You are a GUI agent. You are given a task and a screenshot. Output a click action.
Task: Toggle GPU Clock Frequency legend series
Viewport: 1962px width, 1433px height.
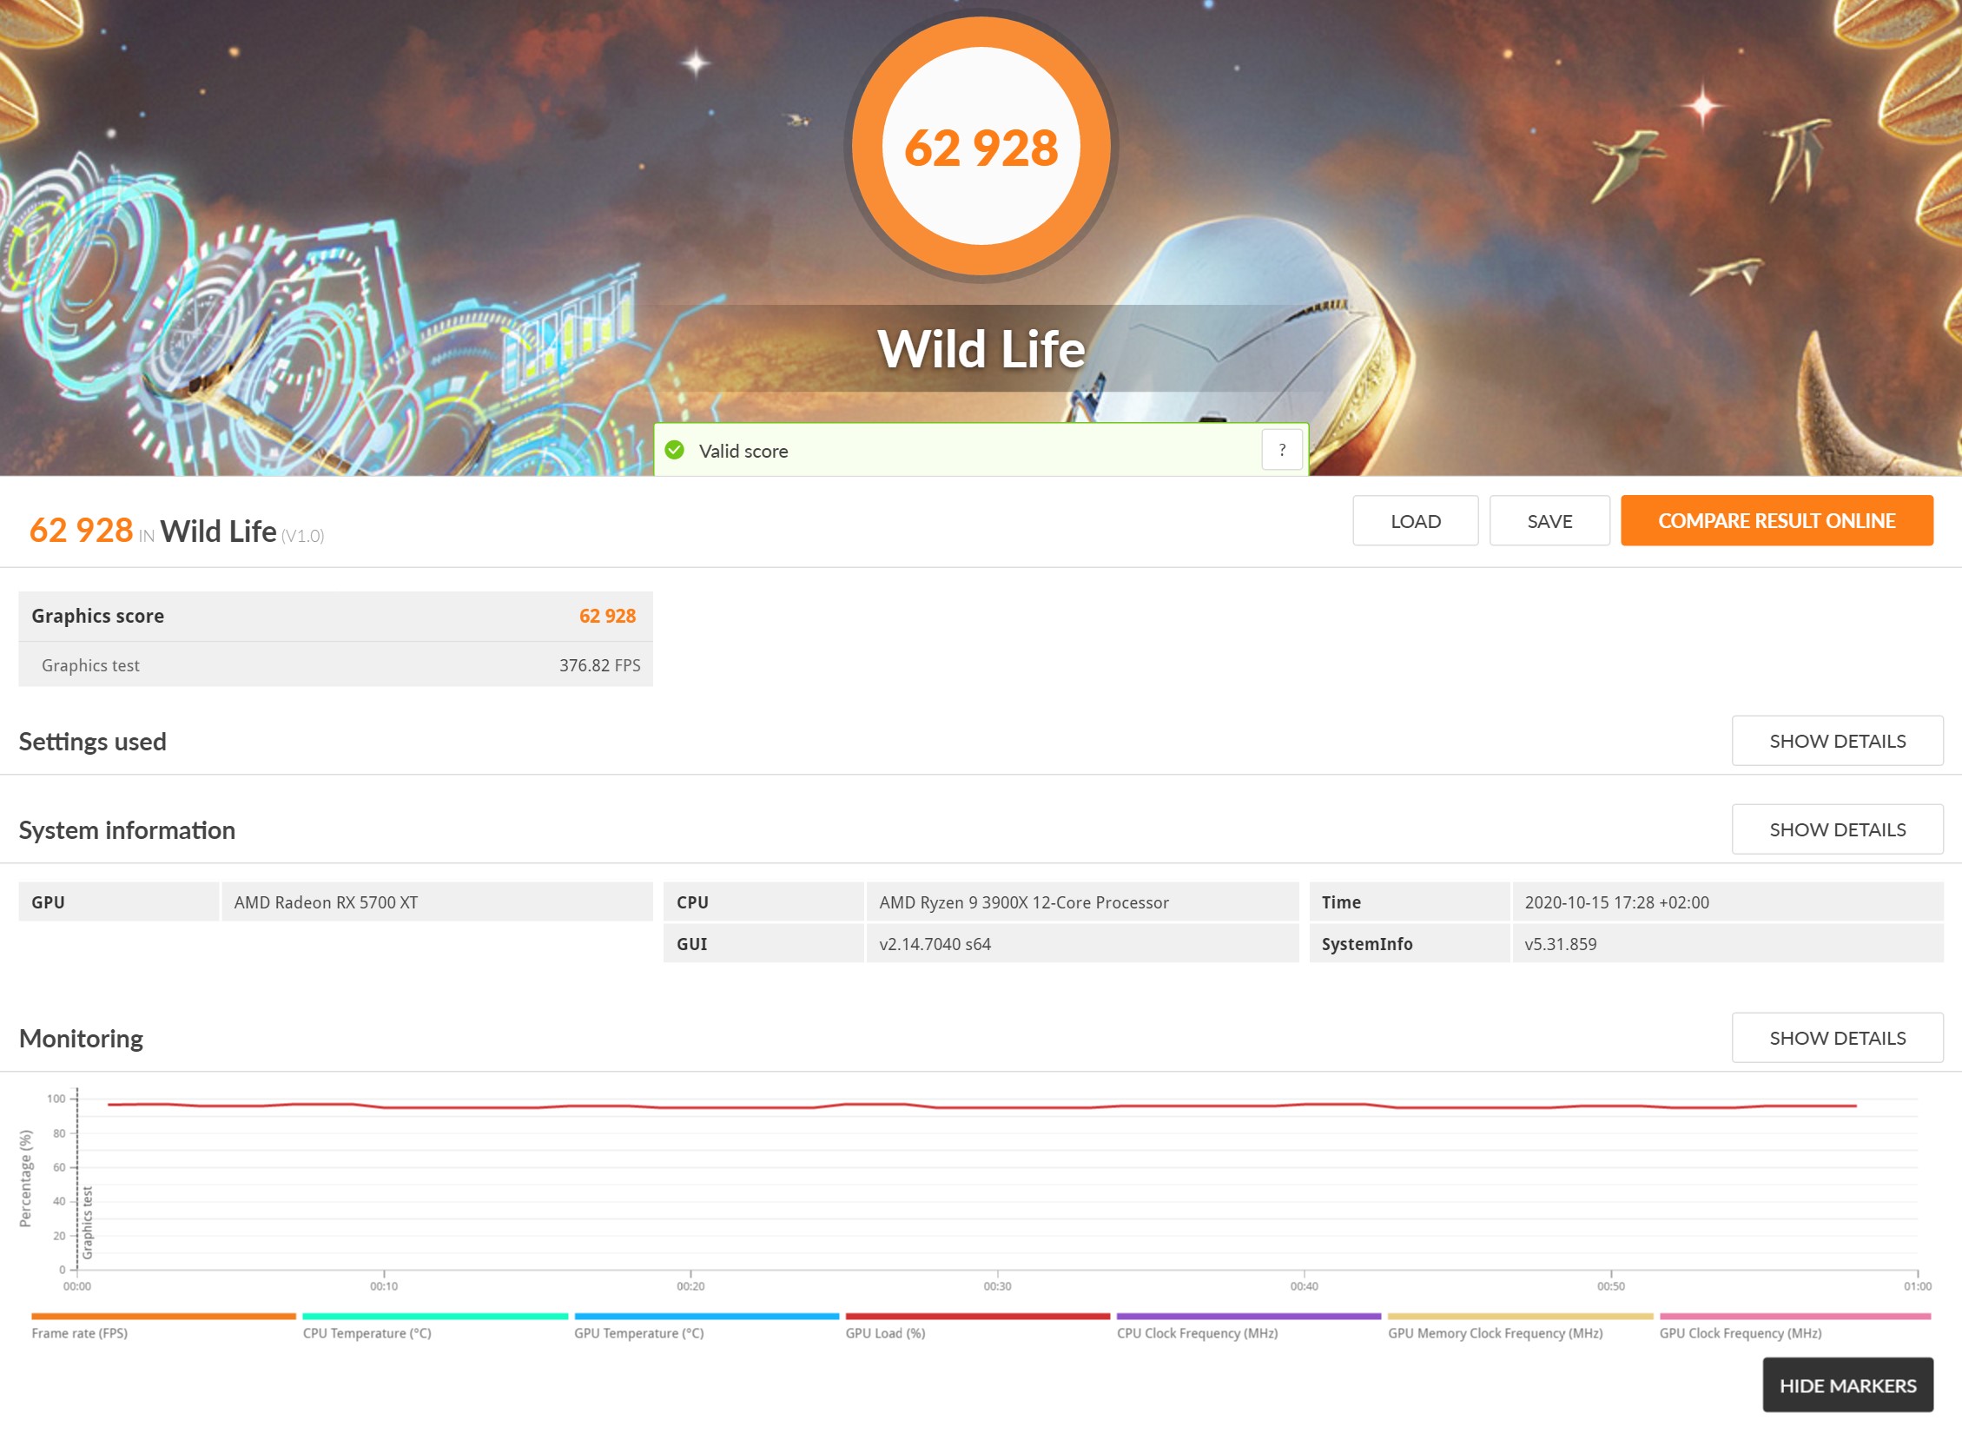click(x=1740, y=1333)
